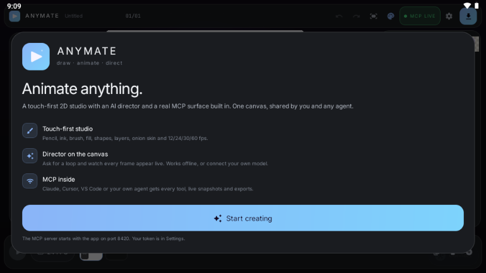
Task: Click the touch-first 2D studio intro sentence
Action: [x=188, y=106]
